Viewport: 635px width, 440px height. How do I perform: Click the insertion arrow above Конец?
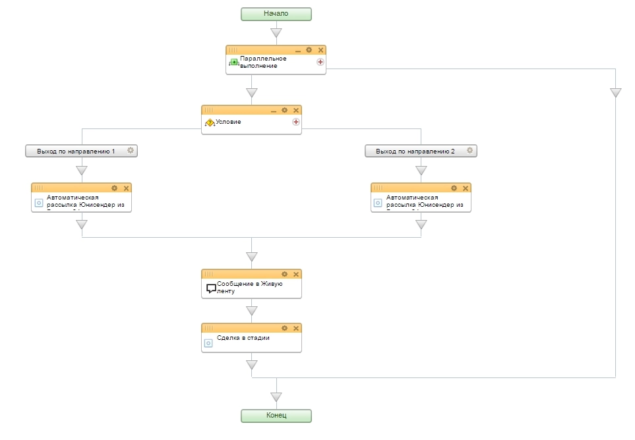276,397
